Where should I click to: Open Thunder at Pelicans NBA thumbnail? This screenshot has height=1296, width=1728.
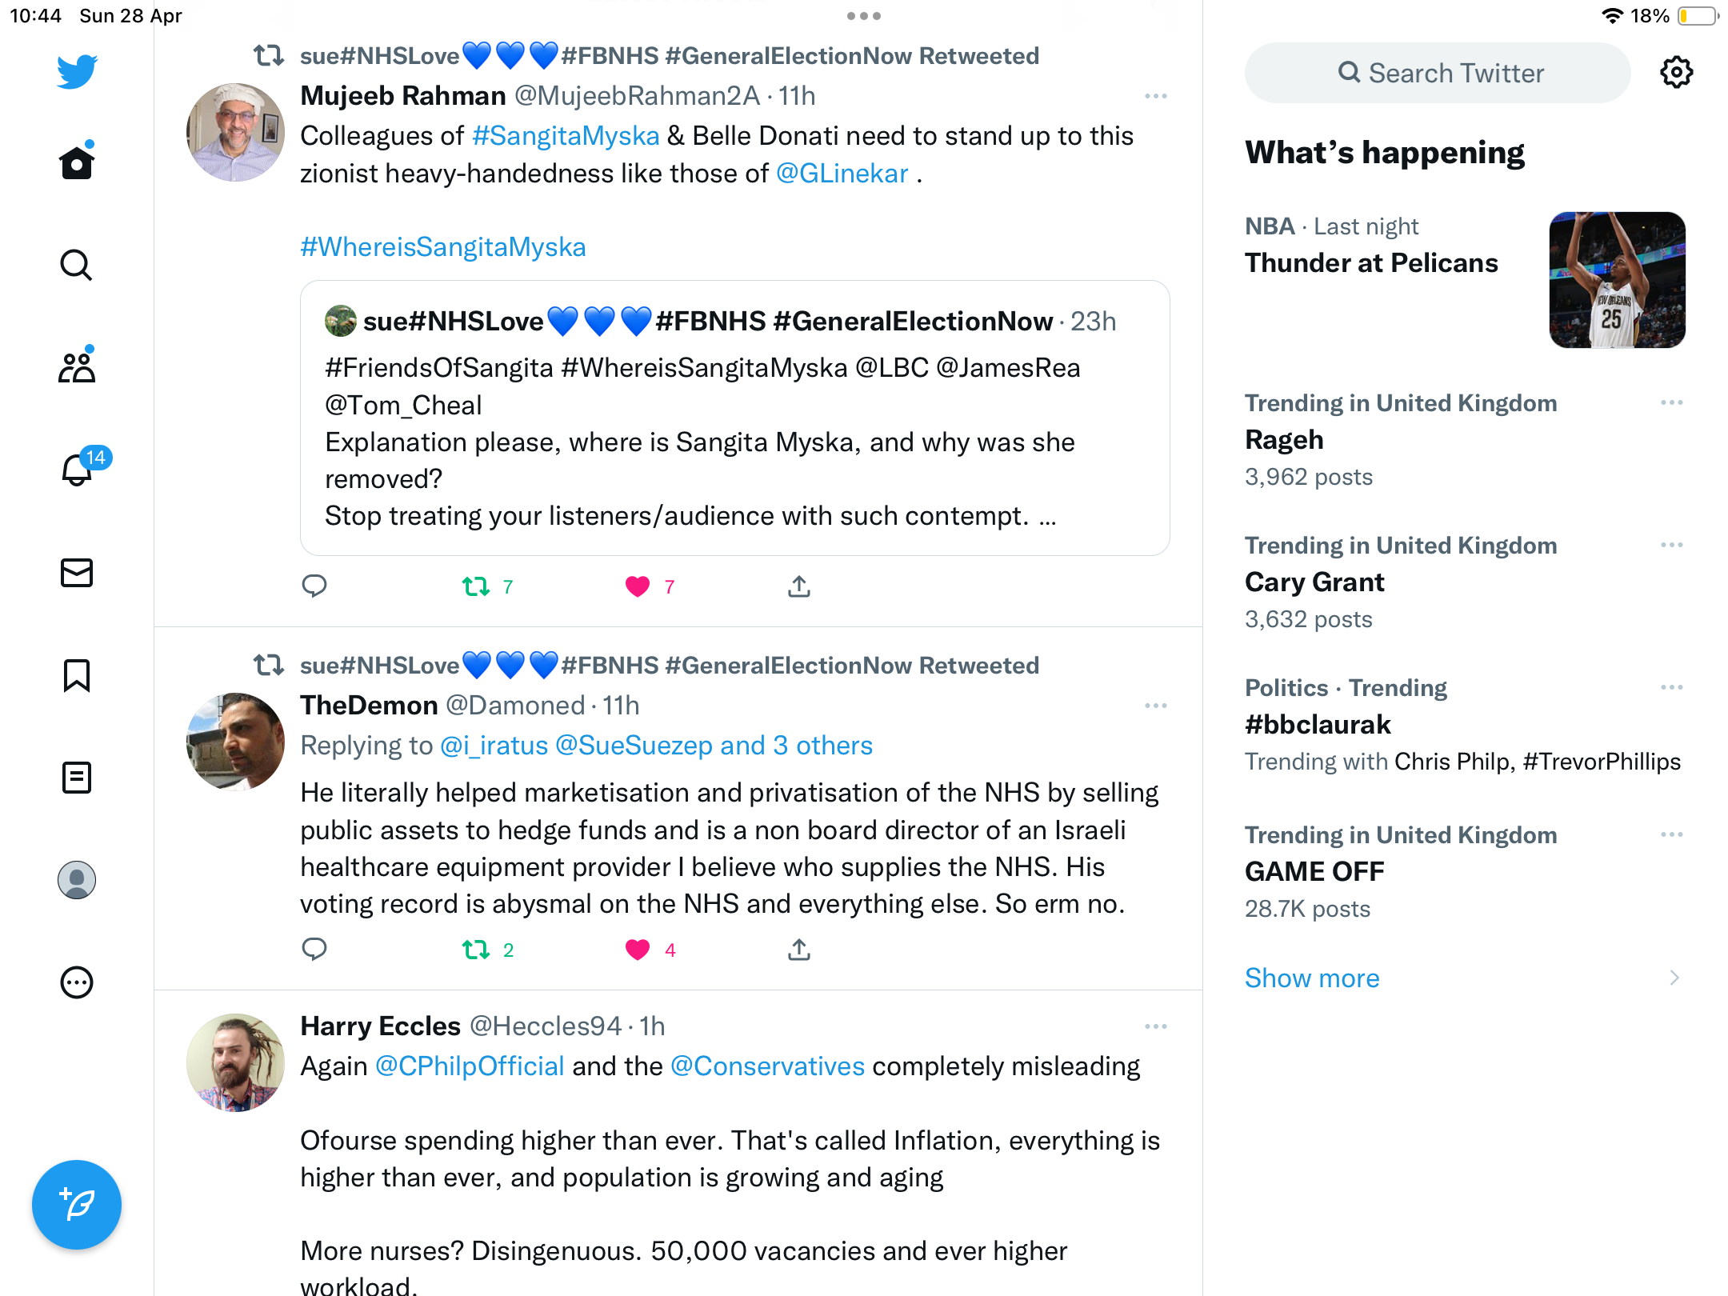coord(1618,280)
